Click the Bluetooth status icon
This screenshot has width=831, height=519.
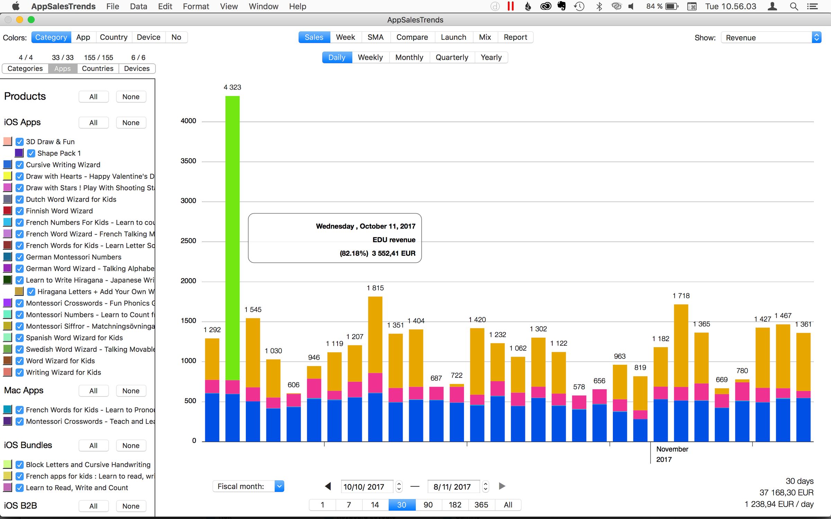599,6
